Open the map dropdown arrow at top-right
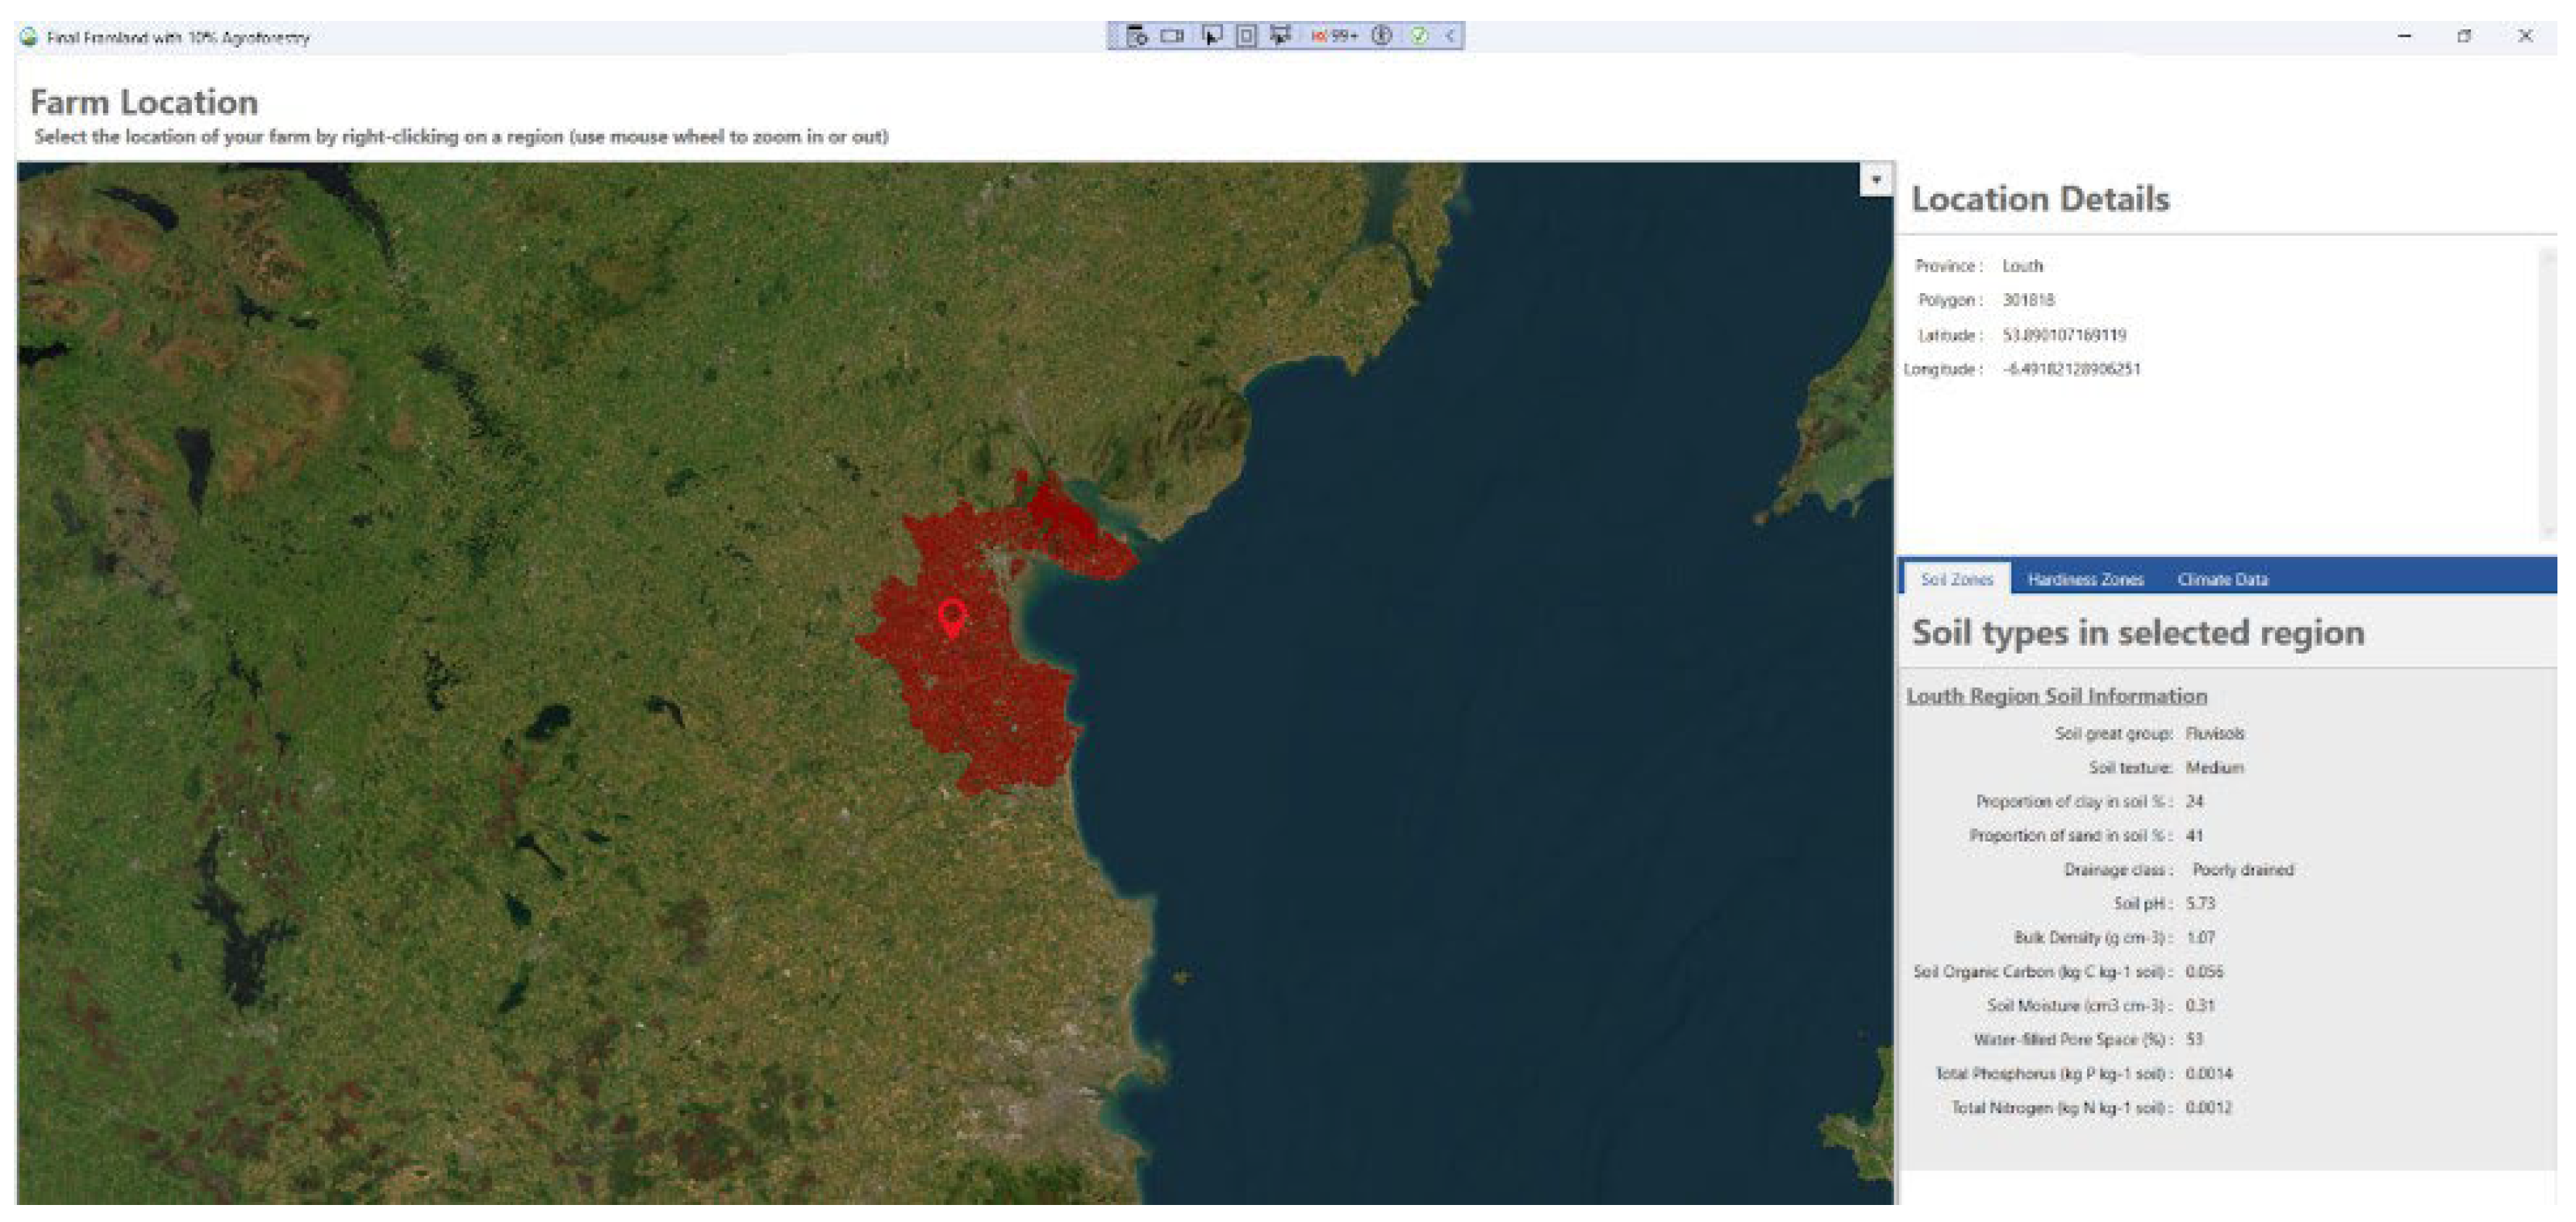 point(1876,180)
